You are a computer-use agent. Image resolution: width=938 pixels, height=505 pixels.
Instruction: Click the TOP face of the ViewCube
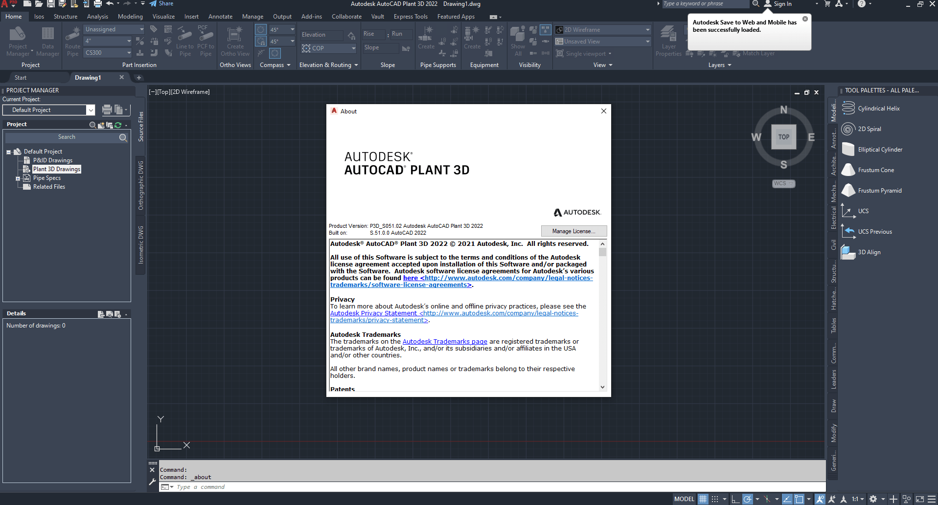(784, 137)
